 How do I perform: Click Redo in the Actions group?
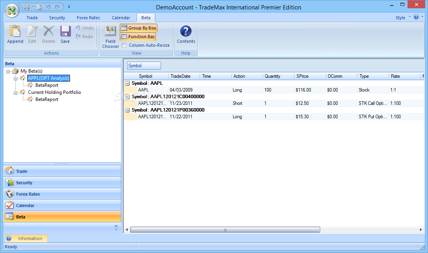click(x=85, y=37)
